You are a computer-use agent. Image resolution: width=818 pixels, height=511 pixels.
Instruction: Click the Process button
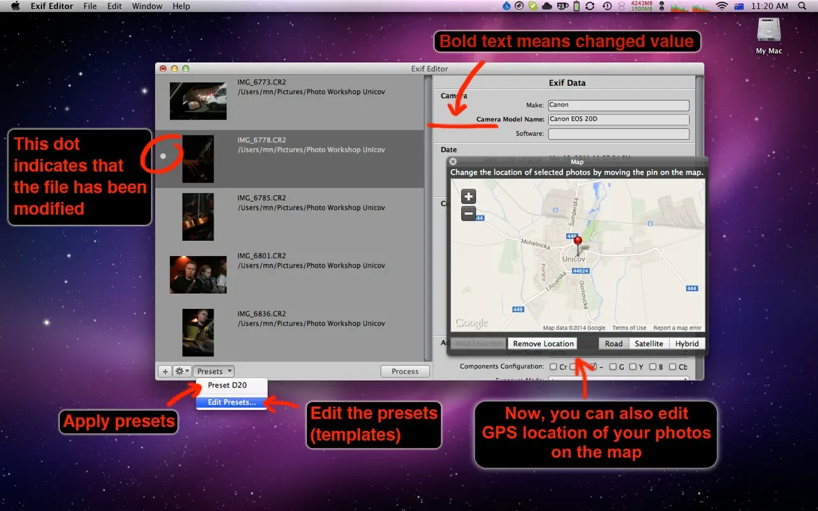tap(405, 372)
